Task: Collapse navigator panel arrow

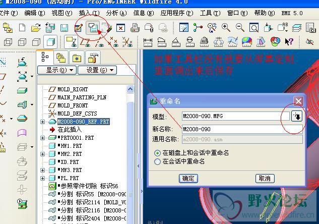Action: click(139, 166)
